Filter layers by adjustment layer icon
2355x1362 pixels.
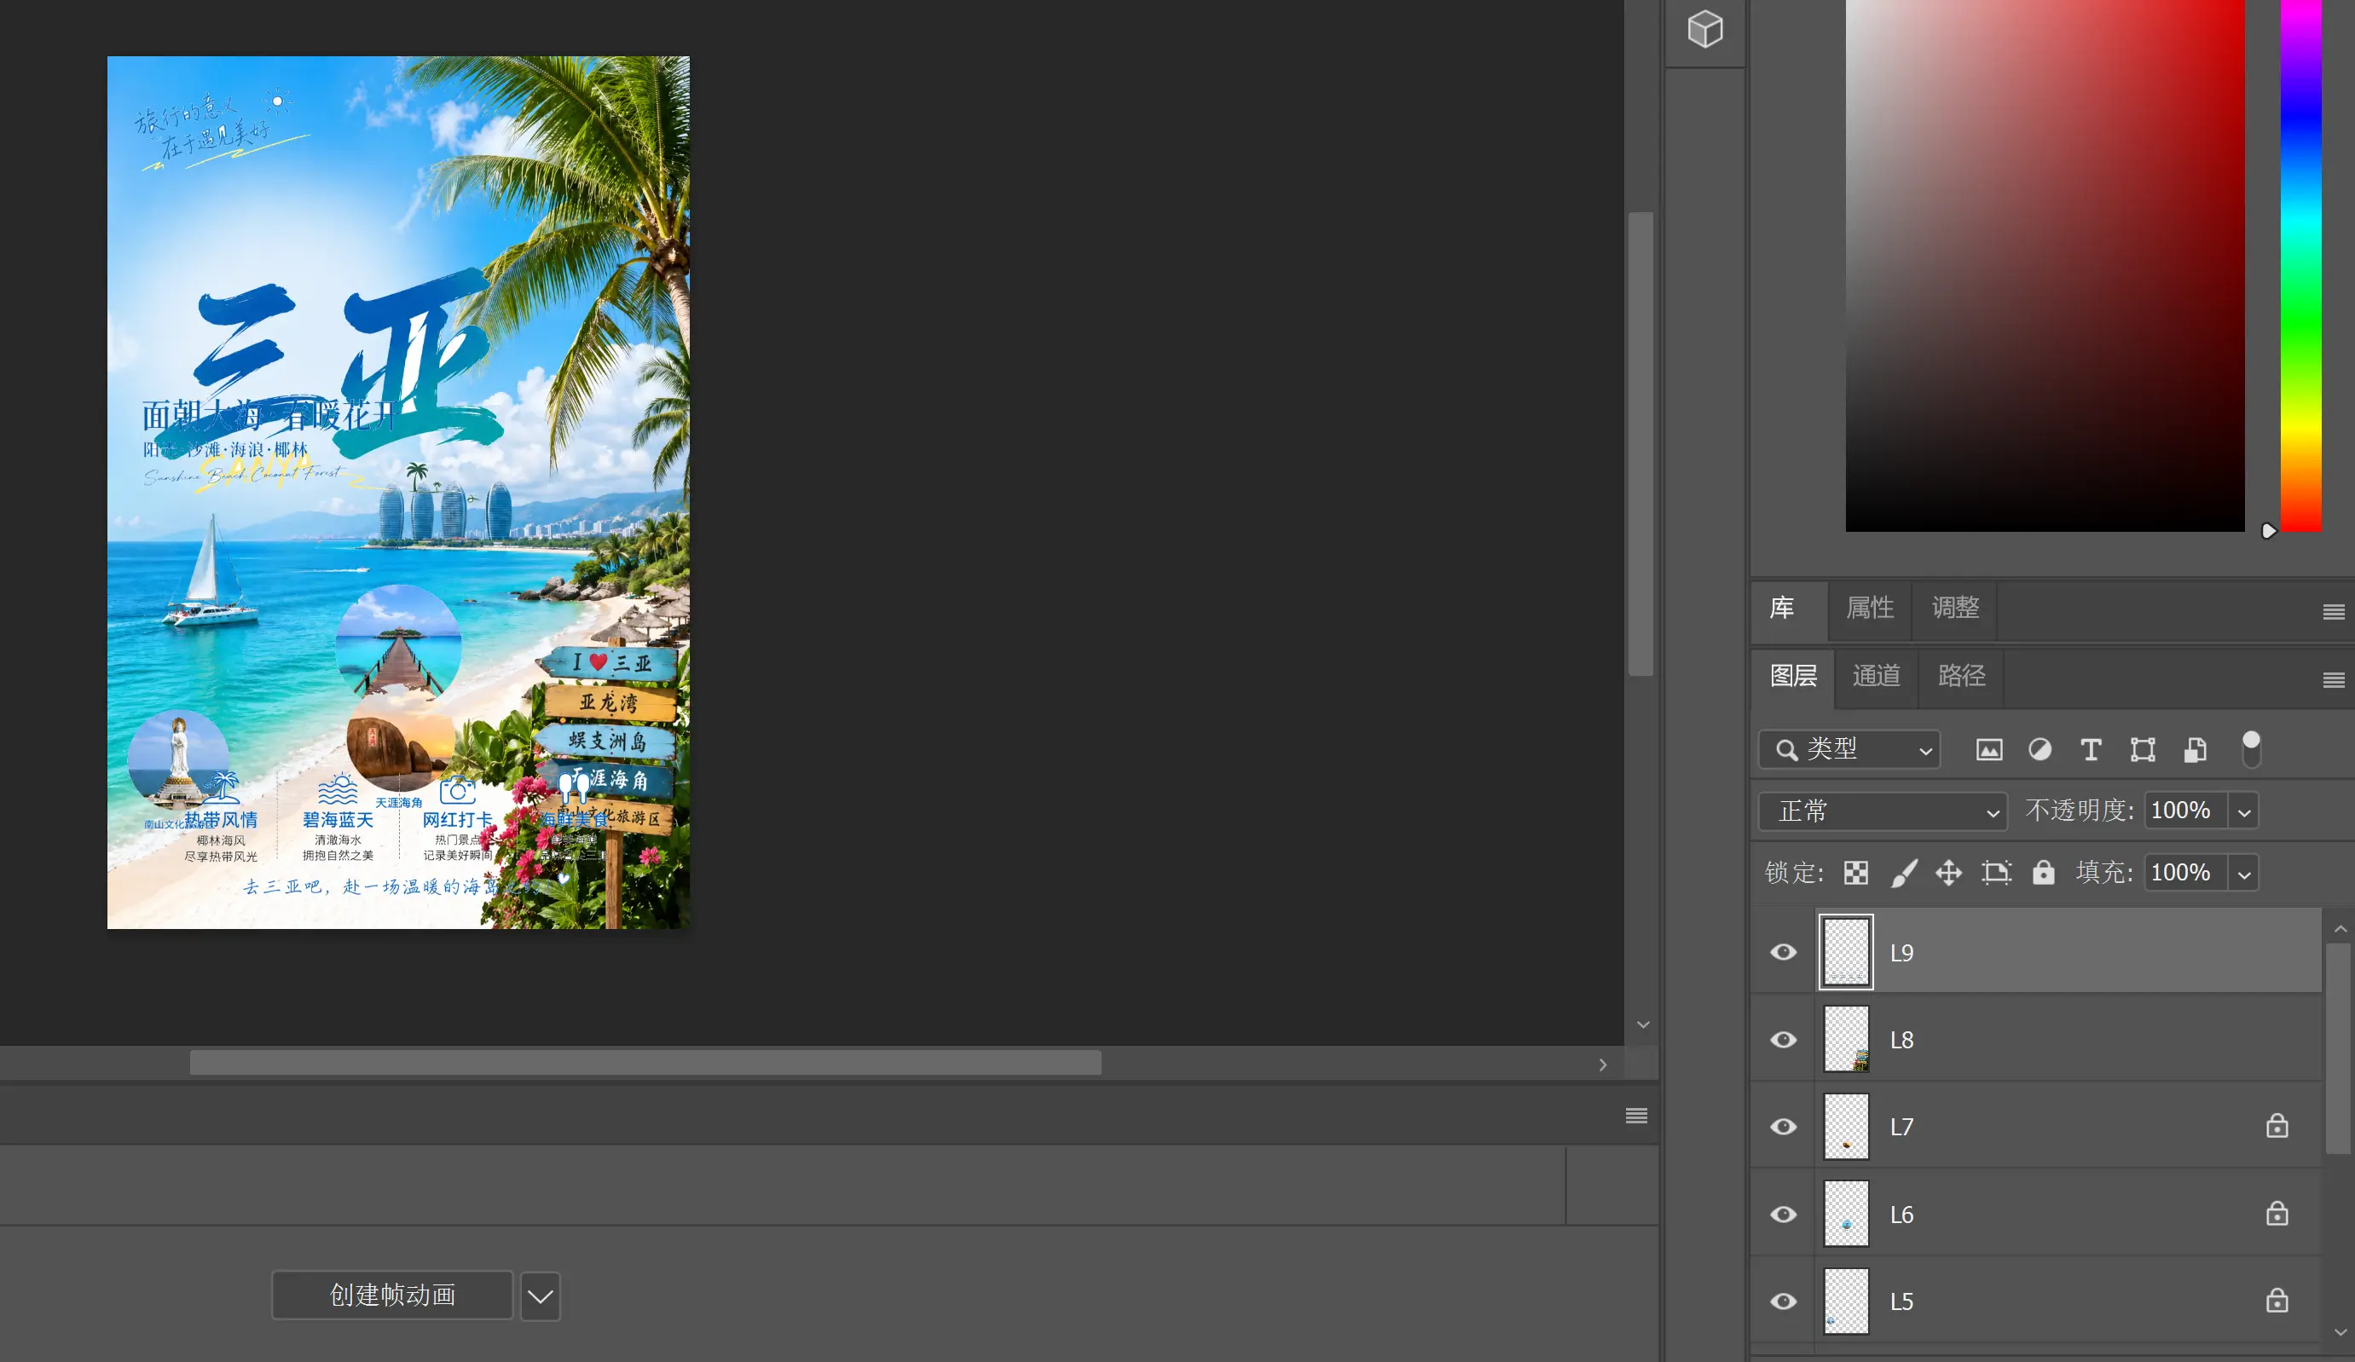pyautogui.click(x=2040, y=750)
